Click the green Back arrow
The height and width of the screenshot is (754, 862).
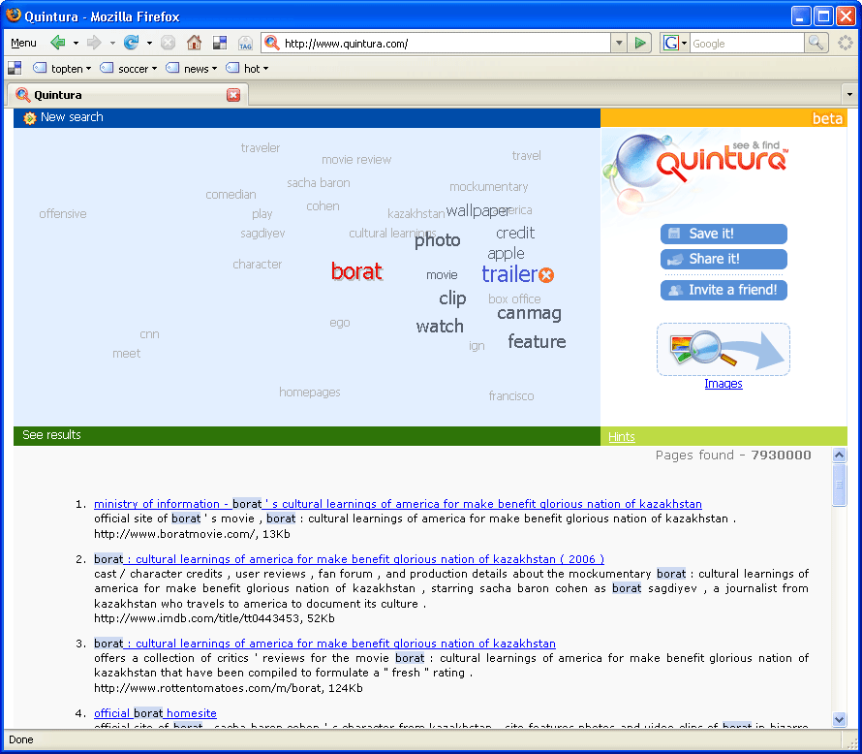pyautogui.click(x=58, y=43)
